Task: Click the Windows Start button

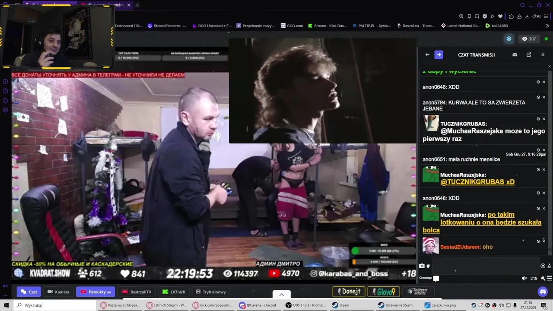Action: [6, 305]
